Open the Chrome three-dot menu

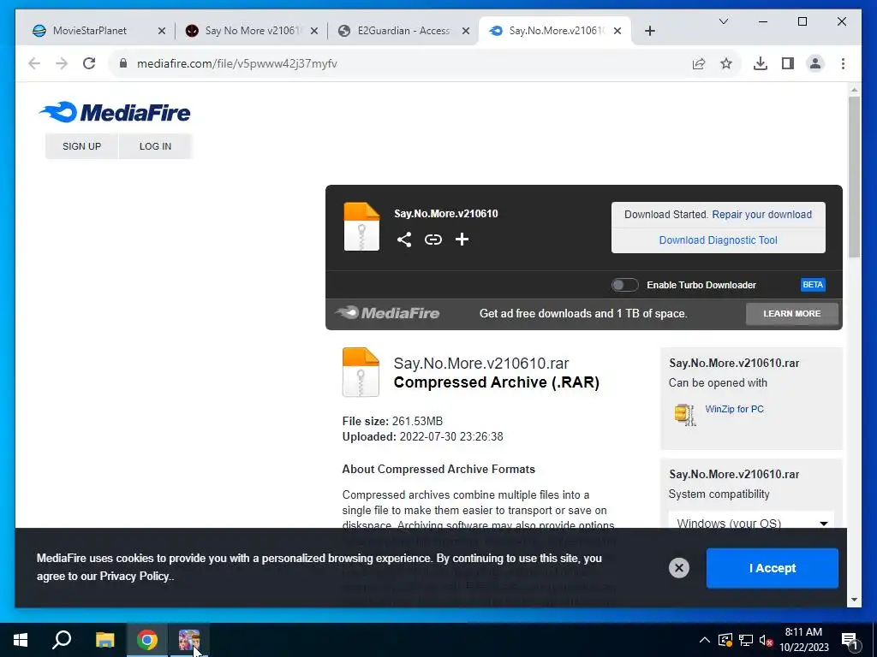tap(843, 63)
